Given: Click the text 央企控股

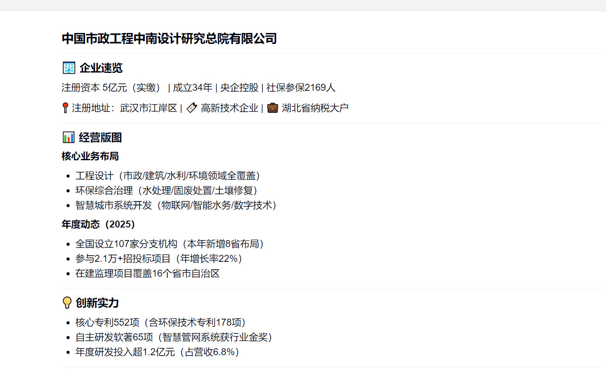Looking at the screenshot, I should tap(239, 88).
